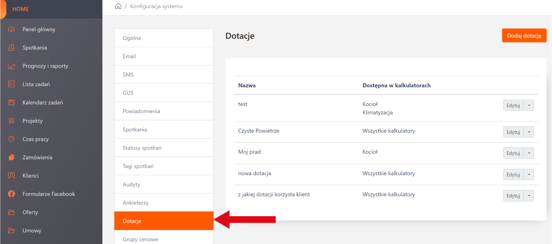The image size is (552, 244).
Task: Click the Czas pracy clock icon
Action: point(11,139)
